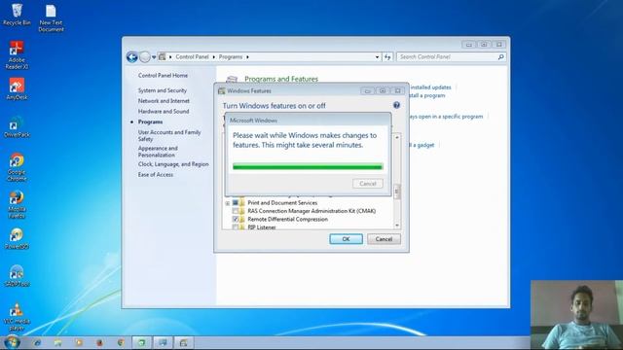The image size is (623, 350).
Task: Check RAS Connection Manager Administration Kit (CMAK)
Action: (236, 211)
